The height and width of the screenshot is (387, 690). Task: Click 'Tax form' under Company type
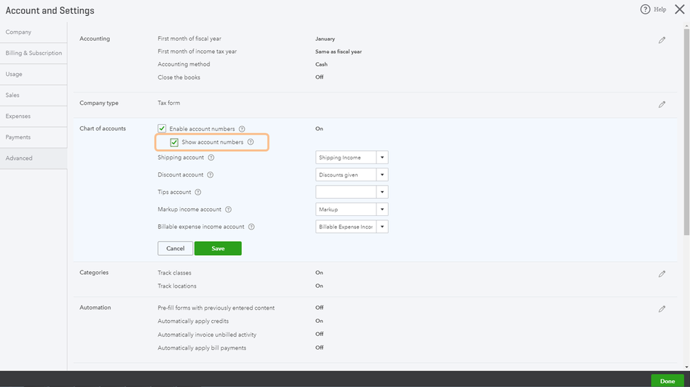[x=169, y=103]
